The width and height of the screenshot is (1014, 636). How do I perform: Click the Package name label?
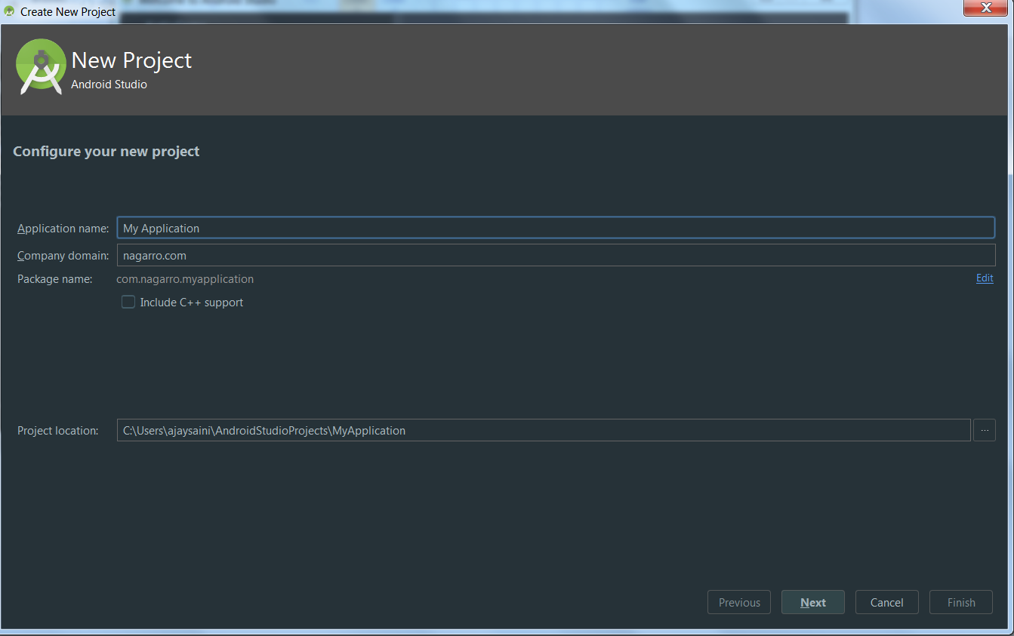point(55,279)
